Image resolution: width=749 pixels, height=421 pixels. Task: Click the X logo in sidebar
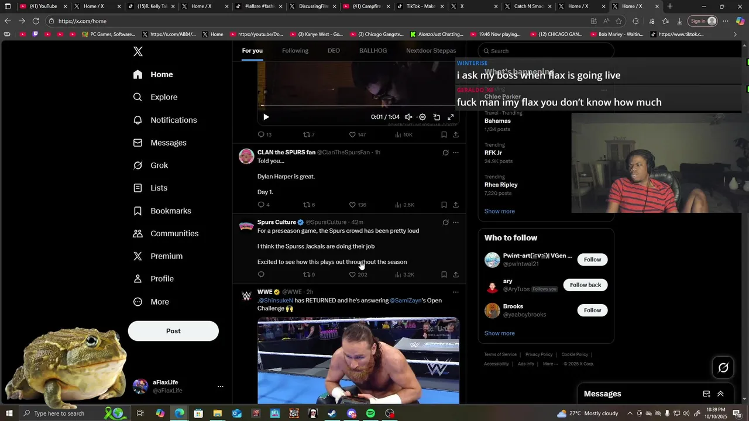(138, 51)
